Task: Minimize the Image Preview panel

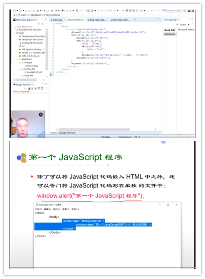Action: pyautogui.click(x=42, y=84)
